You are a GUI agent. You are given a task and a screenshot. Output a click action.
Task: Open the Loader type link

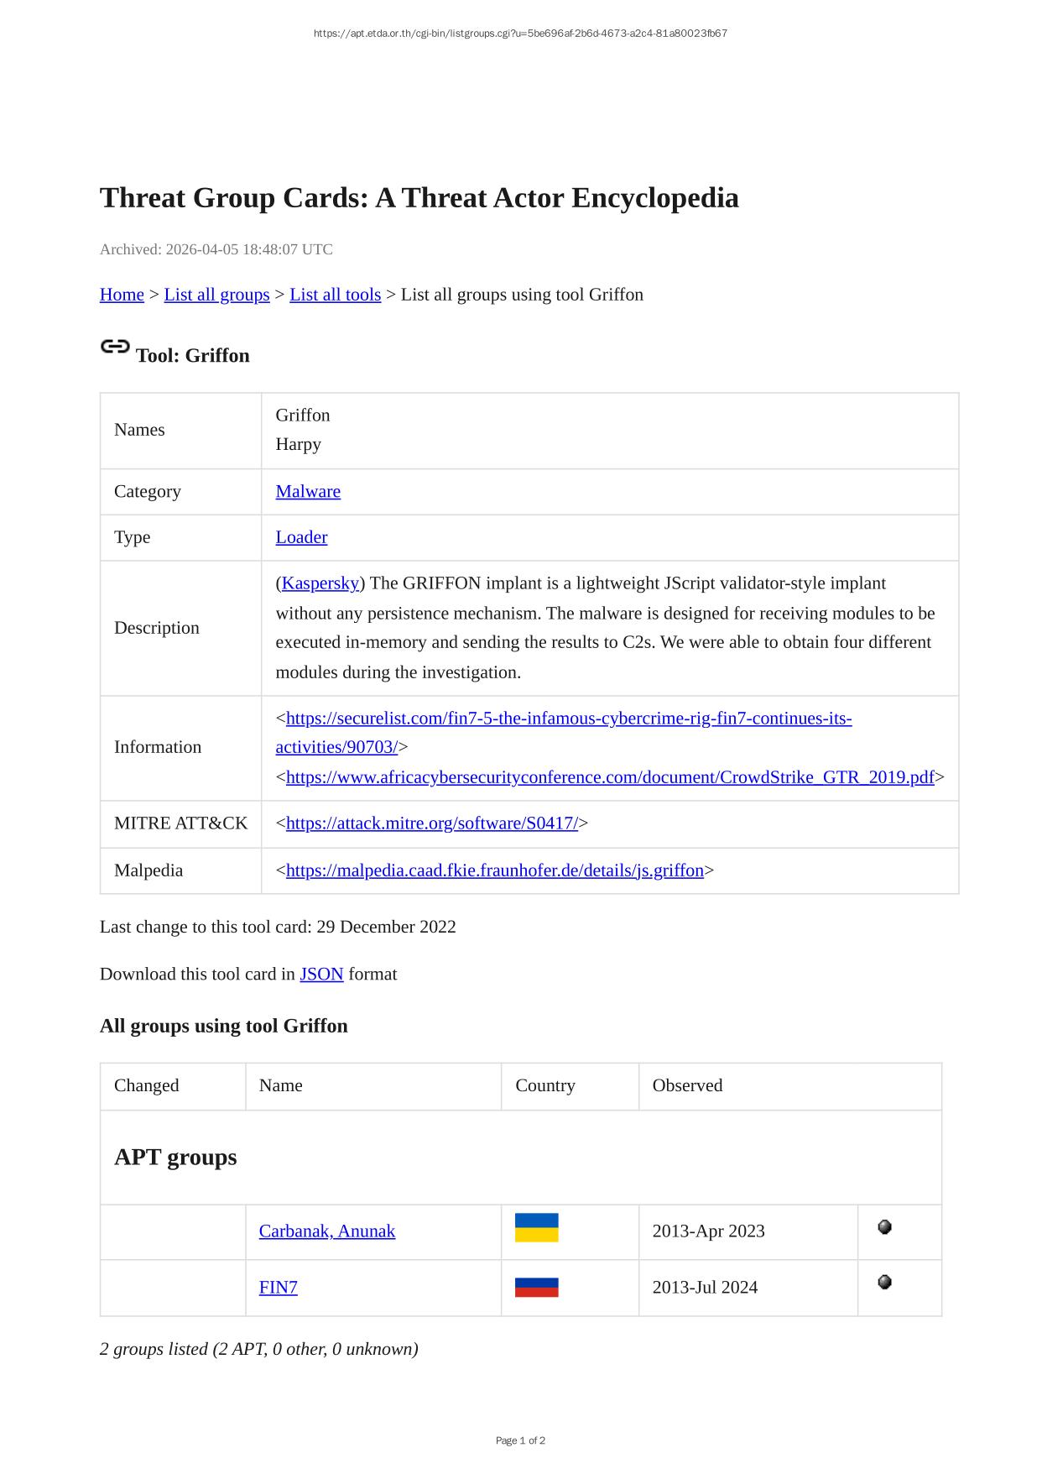click(301, 537)
